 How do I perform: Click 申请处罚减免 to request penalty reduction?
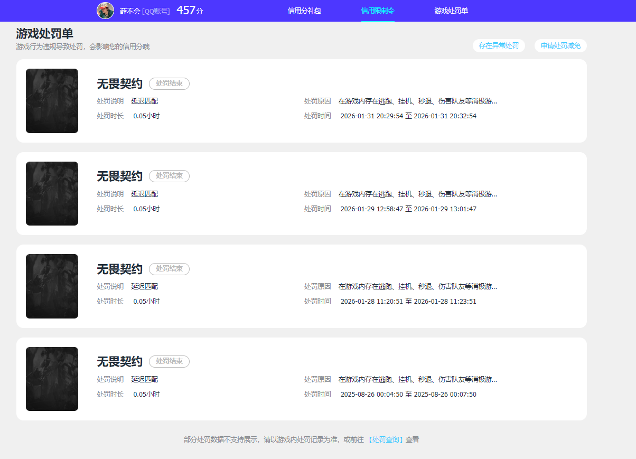(560, 46)
